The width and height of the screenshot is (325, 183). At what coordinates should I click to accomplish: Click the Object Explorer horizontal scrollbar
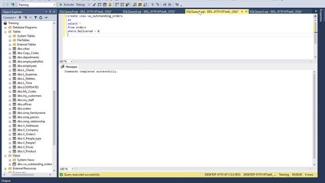click(22, 175)
